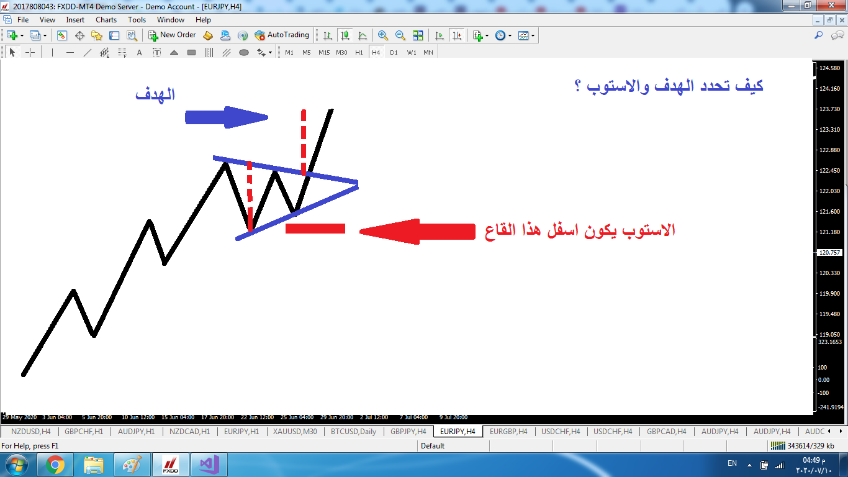Image resolution: width=848 pixels, height=477 pixels.
Task: Open the Market Watch window icon
Action: 62,35
